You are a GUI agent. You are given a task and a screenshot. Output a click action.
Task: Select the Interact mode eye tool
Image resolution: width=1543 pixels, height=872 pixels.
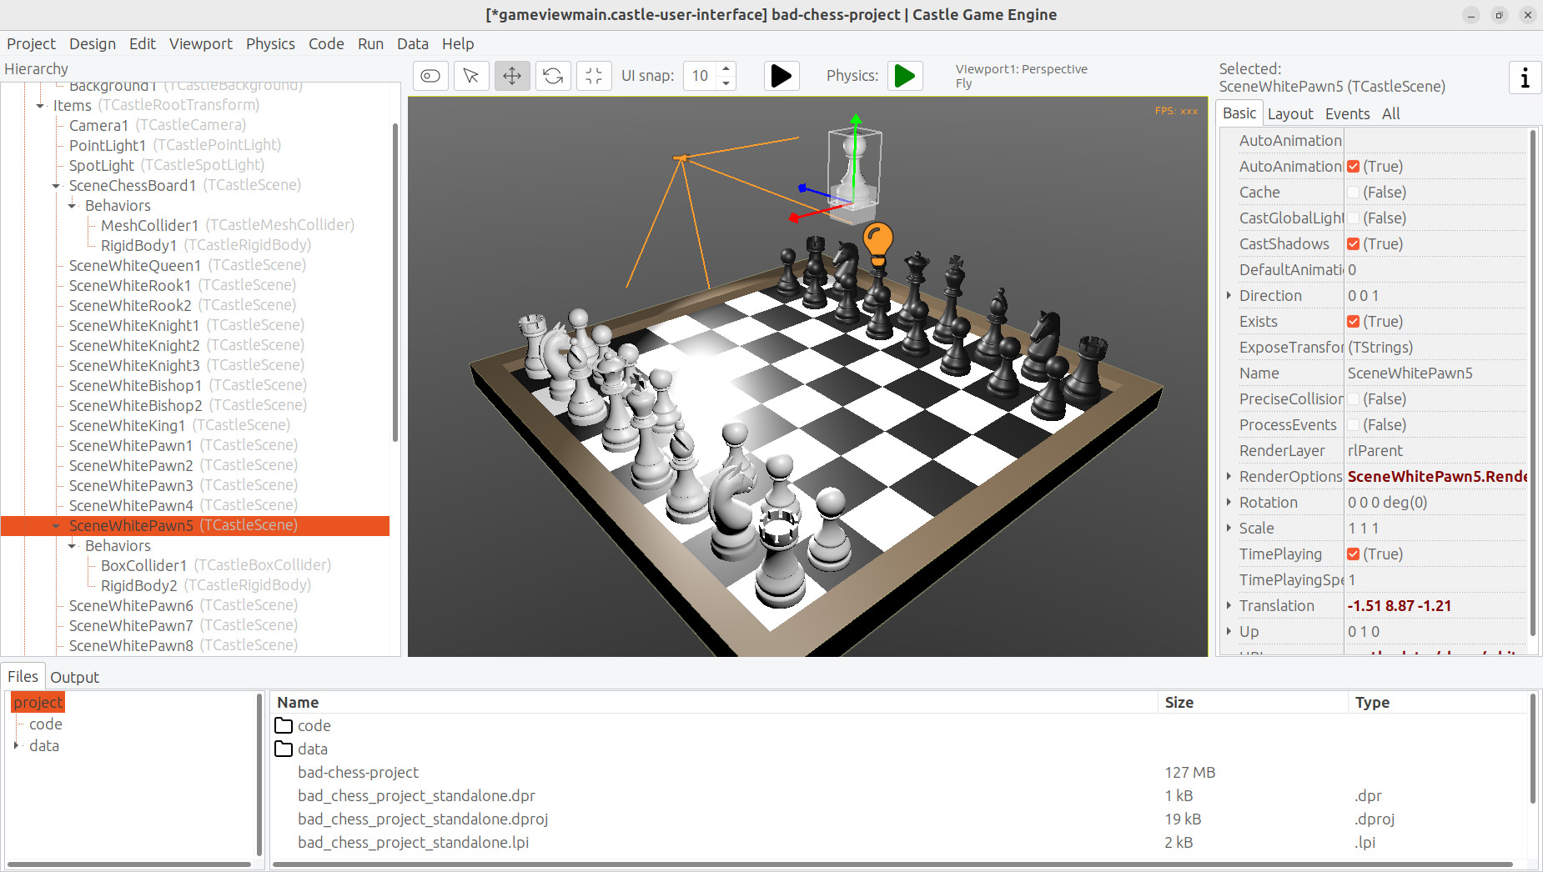(430, 76)
